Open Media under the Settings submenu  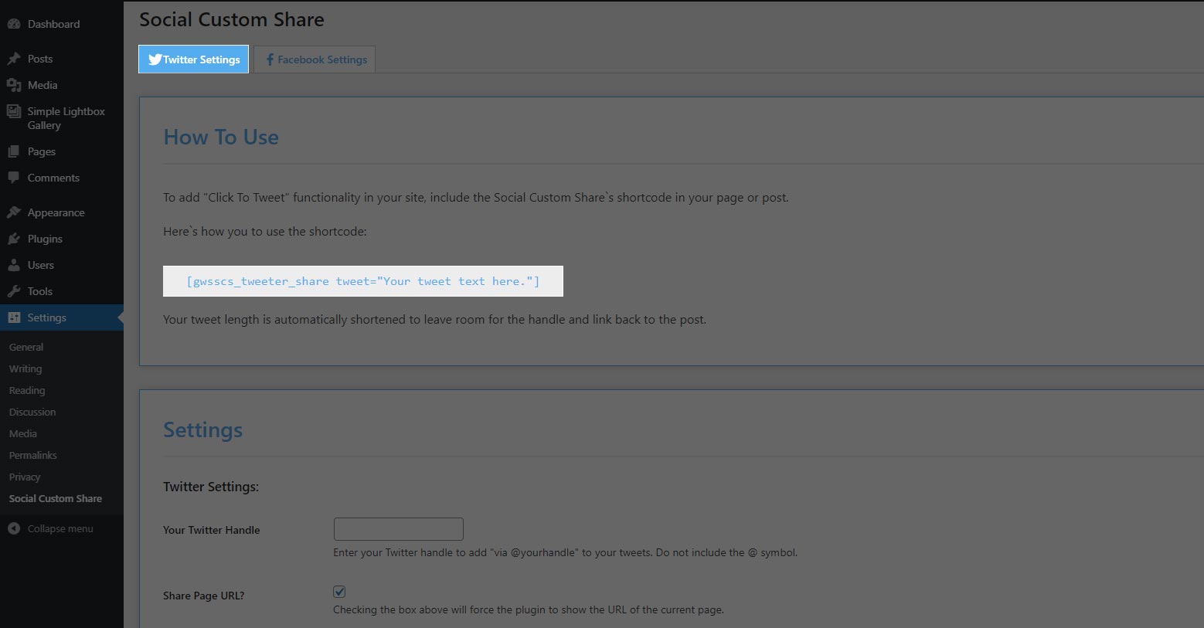(x=23, y=434)
